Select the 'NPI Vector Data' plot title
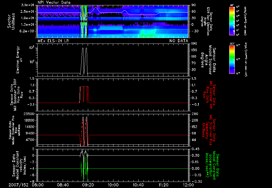272x188 pixels. coord(54,2)
